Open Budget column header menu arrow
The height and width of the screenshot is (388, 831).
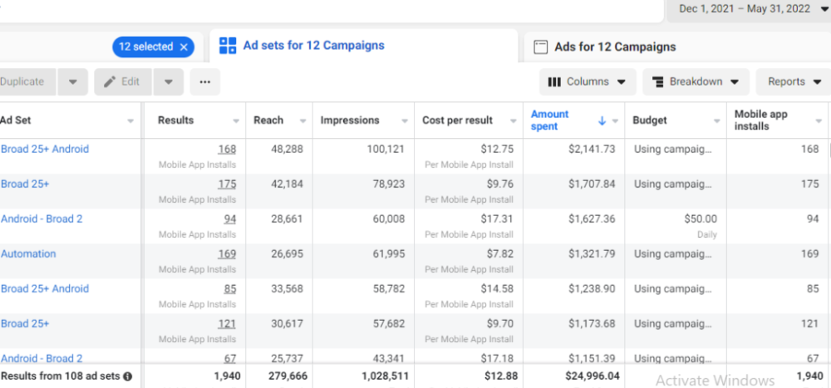717,120
